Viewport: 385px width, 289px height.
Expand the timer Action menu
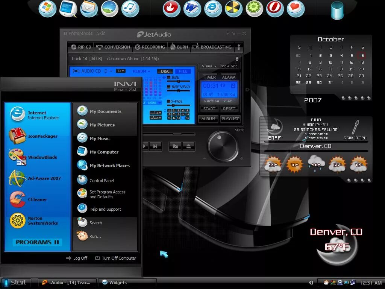coord(211,101)
